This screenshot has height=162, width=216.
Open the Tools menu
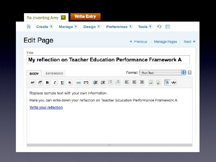coord(143,27)
